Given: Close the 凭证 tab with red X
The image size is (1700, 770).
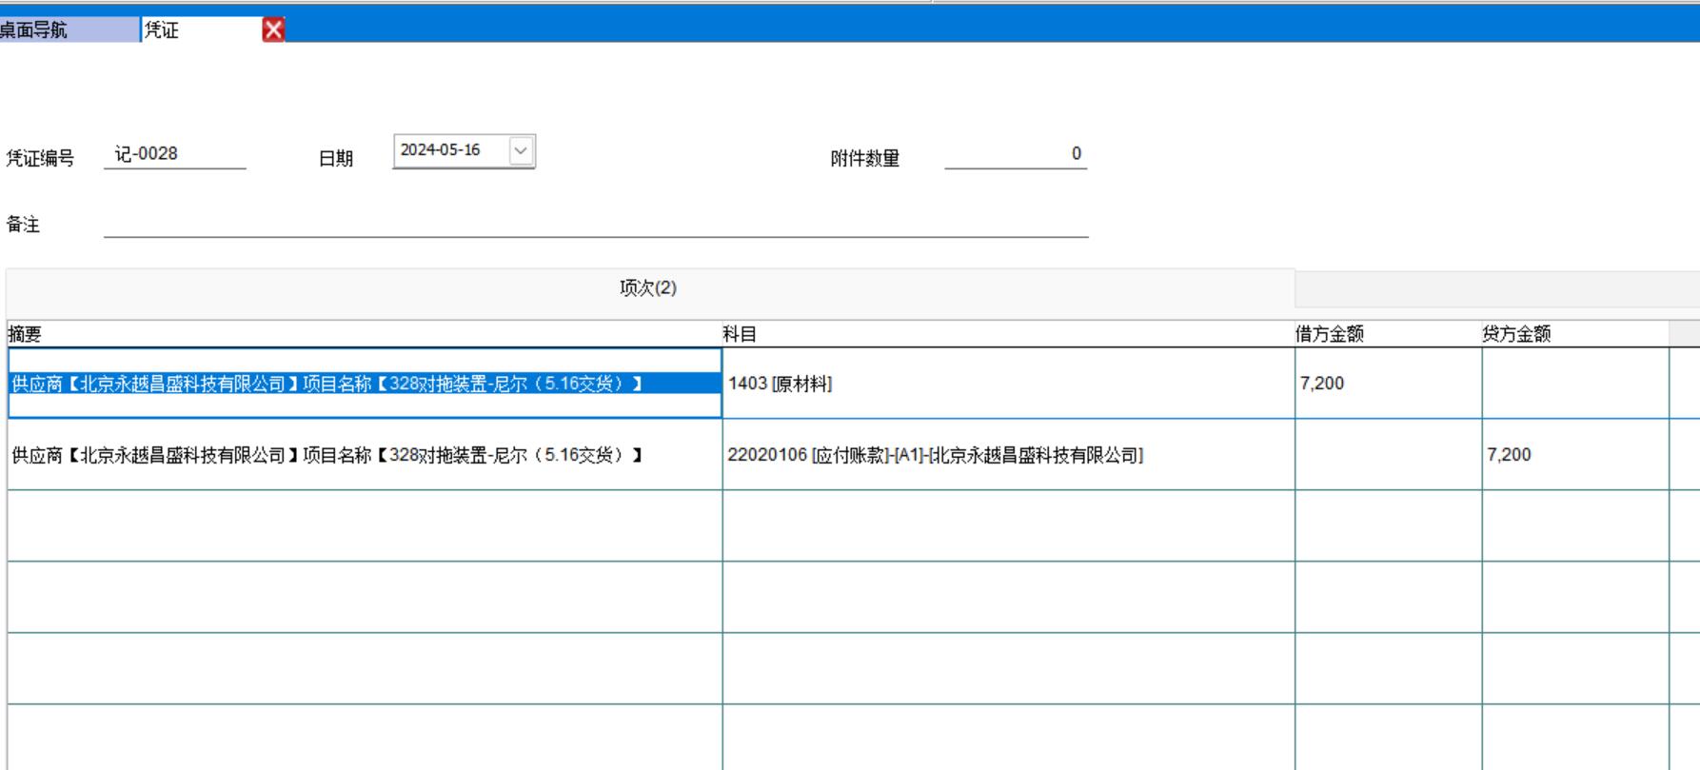Looking at the screenshot, I should point(273,30).
